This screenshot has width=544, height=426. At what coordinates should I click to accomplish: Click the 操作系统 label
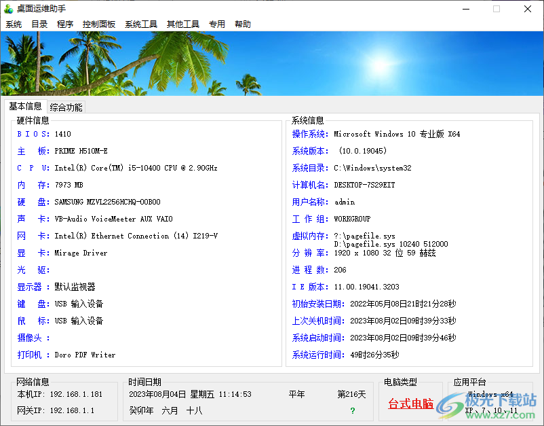310,134
